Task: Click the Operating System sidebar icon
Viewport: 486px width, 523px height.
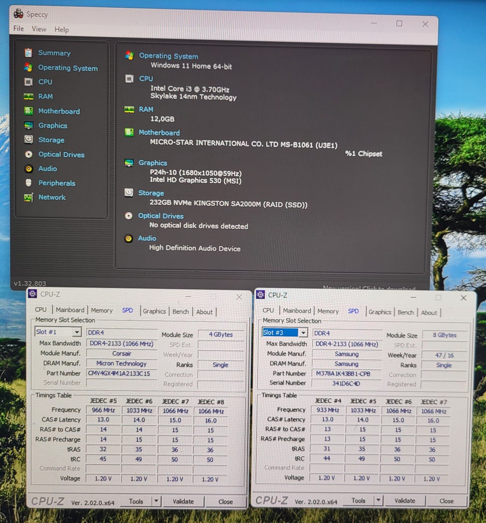Action: [28, 67]
